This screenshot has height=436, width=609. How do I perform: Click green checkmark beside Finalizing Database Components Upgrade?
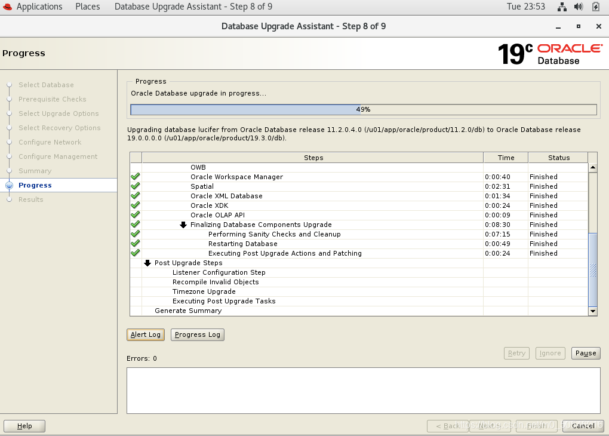(135, 224)
